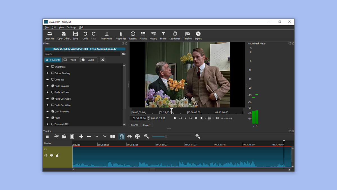337x190 pixels.
Task: Play the video in the player
Action: 185,118
